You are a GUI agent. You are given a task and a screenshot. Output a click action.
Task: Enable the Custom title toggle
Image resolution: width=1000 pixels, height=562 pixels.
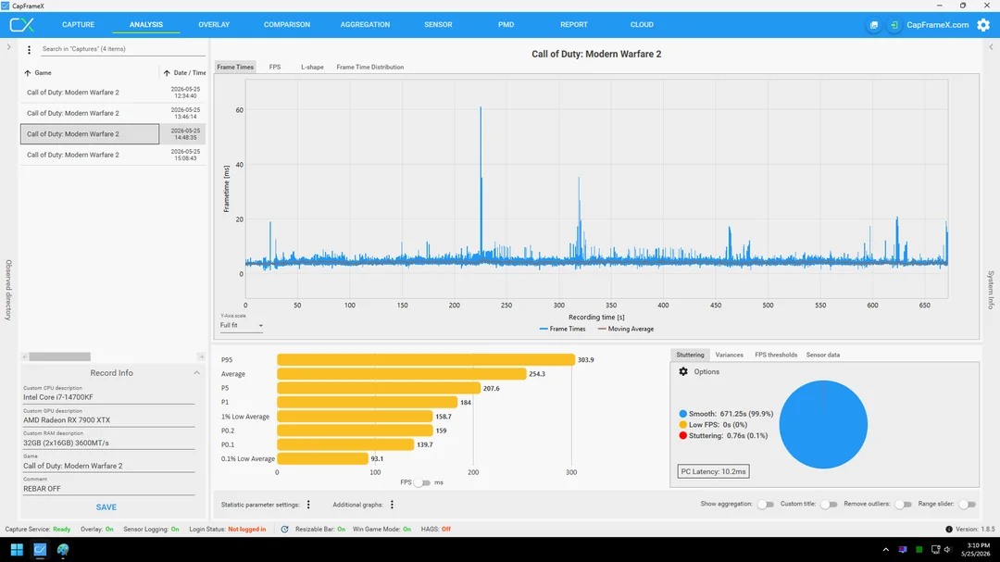click(x=829, y=504)
